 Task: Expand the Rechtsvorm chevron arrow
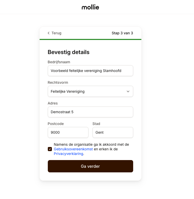[128, 91]
